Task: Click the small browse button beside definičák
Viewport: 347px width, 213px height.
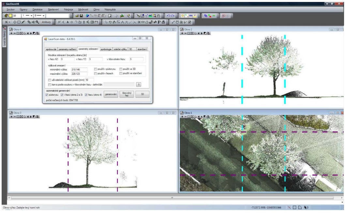Action: [139, 85]
